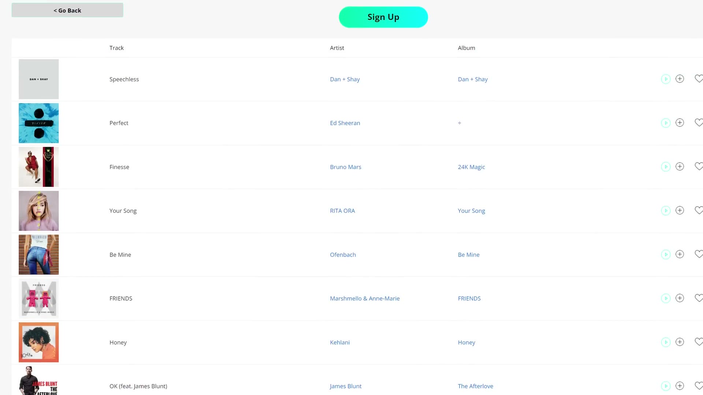Open The Afterlove album
The image size is (703, 395).
(x=475, y=387)
